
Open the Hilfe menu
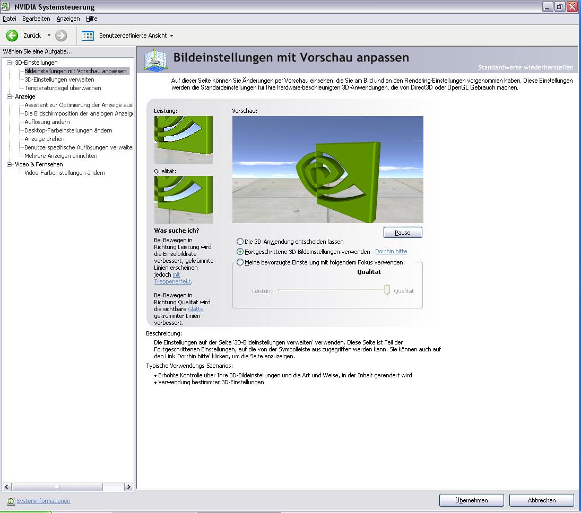click(x=91, y=19)
